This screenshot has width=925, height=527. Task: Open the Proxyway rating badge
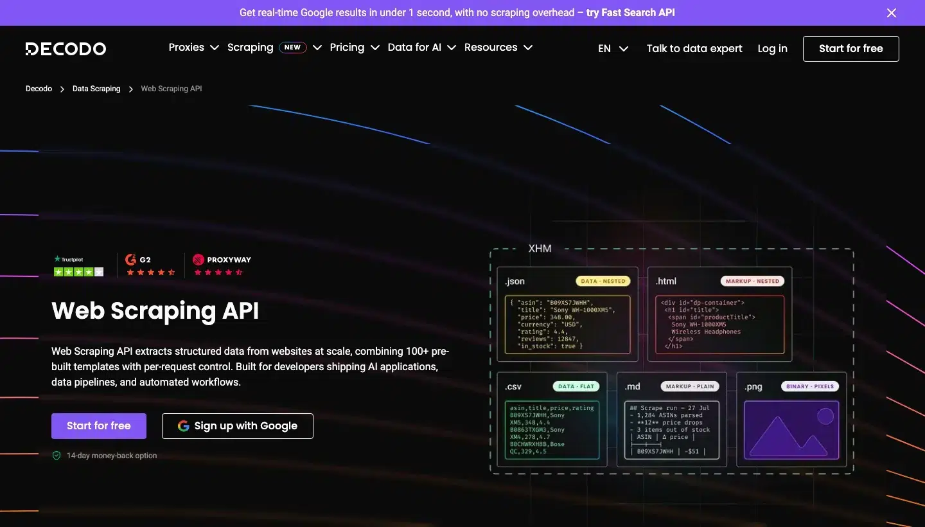point(222,265)
